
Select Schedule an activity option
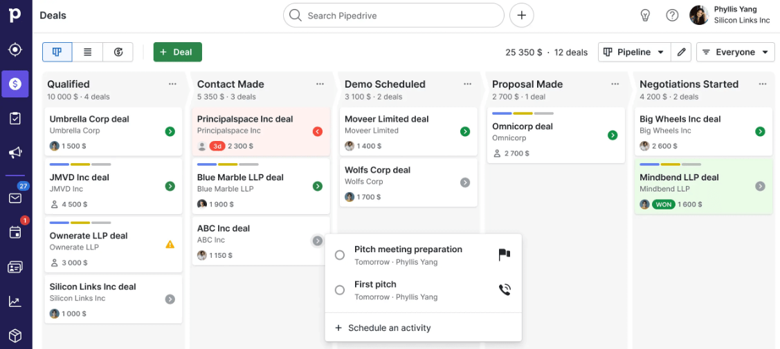coord(389,328)
